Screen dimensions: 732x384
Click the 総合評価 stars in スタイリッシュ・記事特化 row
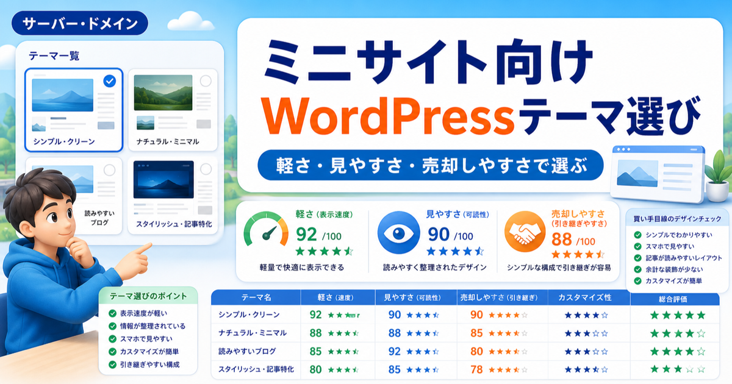pyautogui.click(x=677, y=369)
